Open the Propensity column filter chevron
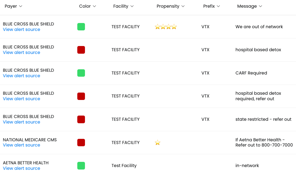This screenshot has height=175, width=296. click(183, 6)
